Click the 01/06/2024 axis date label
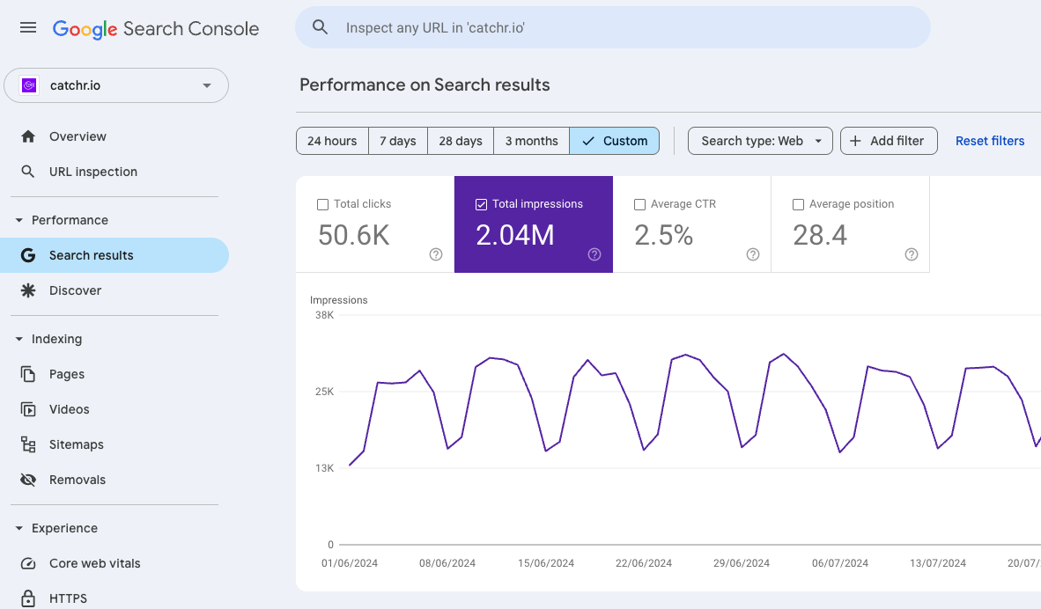This screenshot has width=1041, height=609. pyautogui.click(x=350, y=563)
